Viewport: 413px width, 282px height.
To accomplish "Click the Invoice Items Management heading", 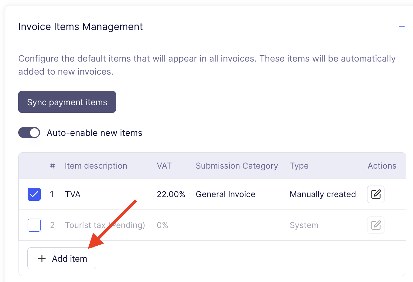I will (x=80, y=27).
